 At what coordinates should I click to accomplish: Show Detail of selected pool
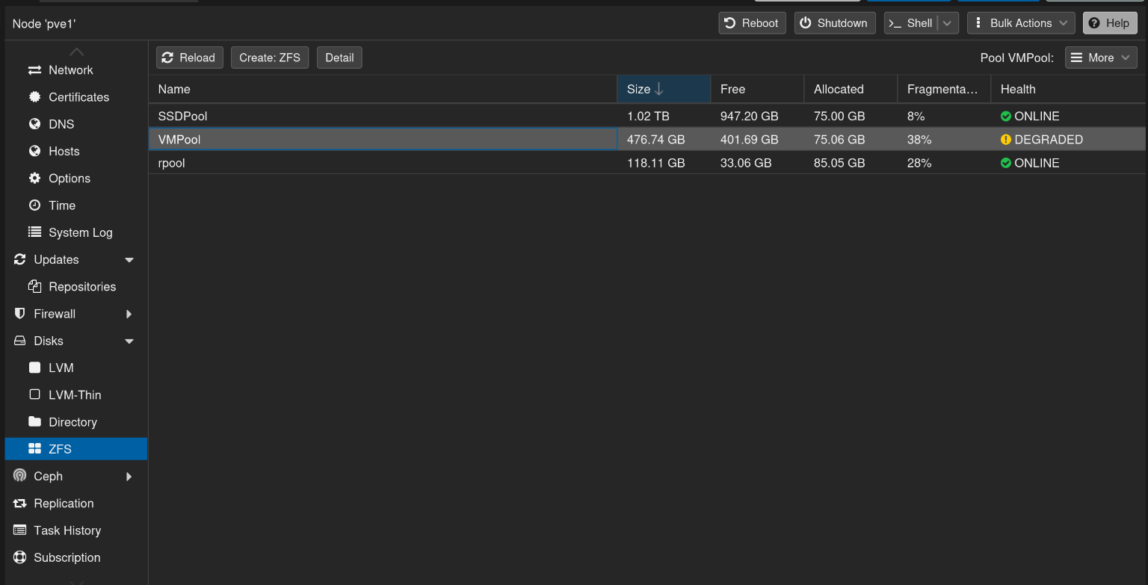[339, 58]
